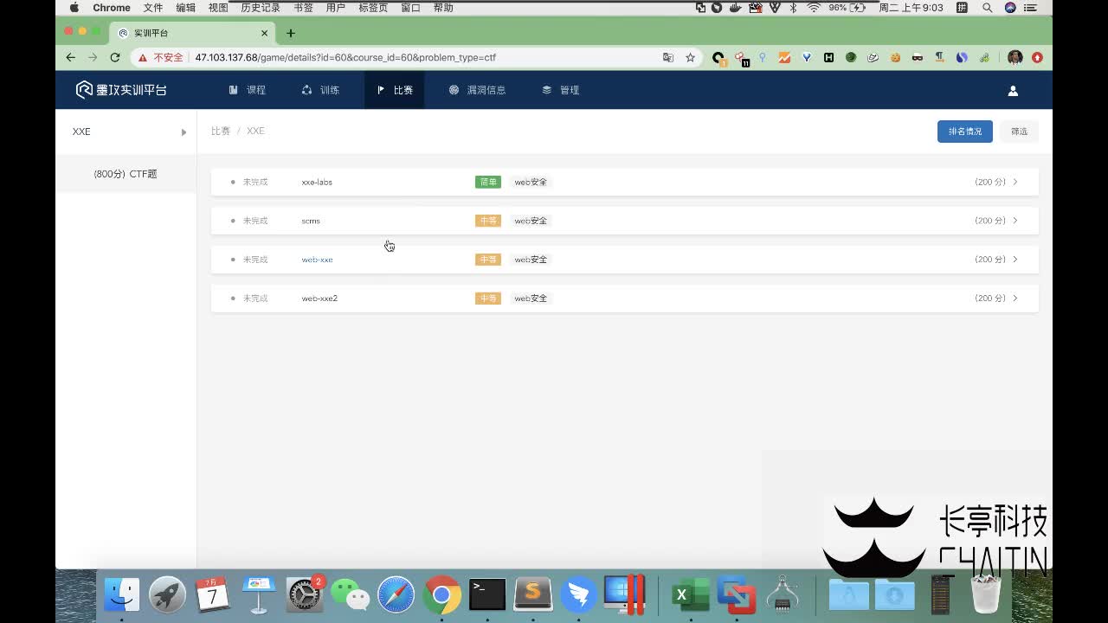This screenshot has width=1108, height=623.
Task: Open the user profile icon in navbar
Action: tap(1013, 90)
